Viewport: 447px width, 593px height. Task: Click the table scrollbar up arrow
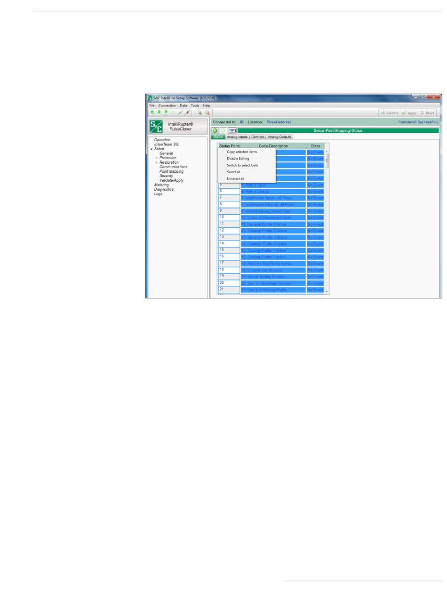click(327, 152)
